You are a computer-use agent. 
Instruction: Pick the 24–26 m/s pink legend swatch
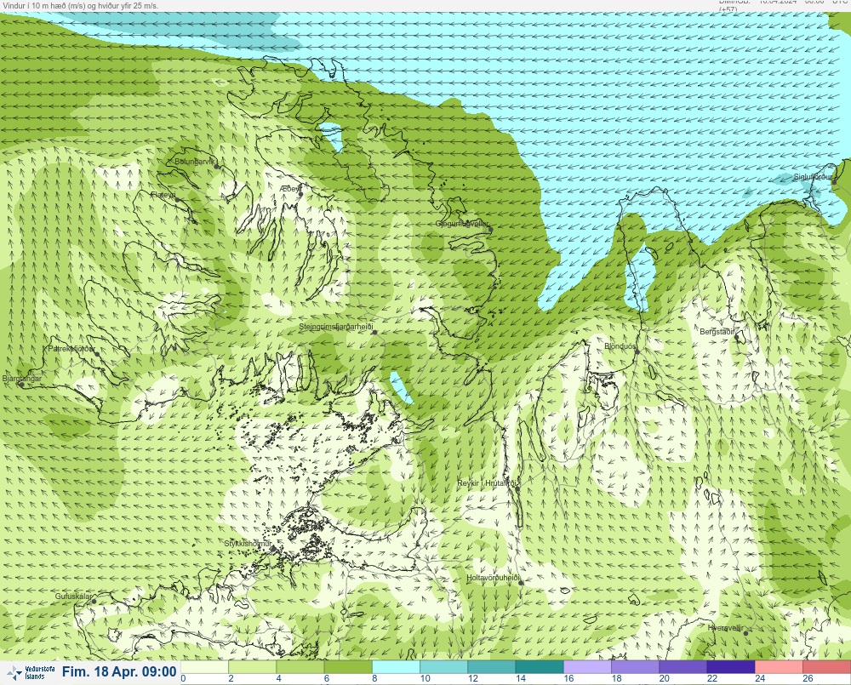click(x=779, y=666)
